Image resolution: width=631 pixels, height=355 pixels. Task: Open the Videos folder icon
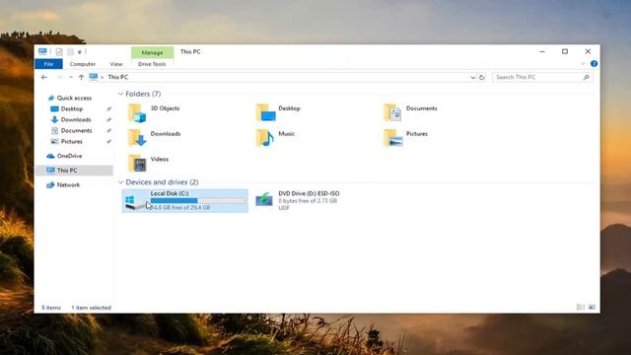coord(137,164)
